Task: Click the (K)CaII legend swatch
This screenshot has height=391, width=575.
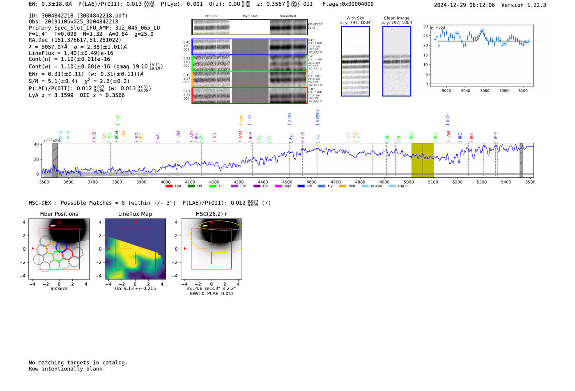Action: [x=365, y=186]
